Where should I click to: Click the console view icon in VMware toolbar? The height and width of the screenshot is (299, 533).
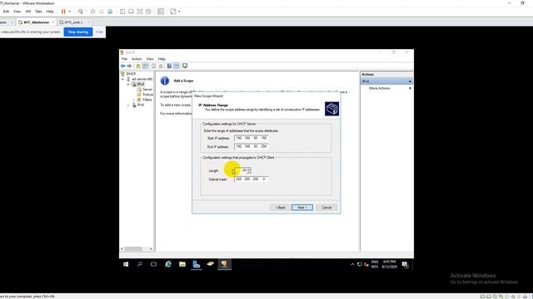(x=161, y=12)
